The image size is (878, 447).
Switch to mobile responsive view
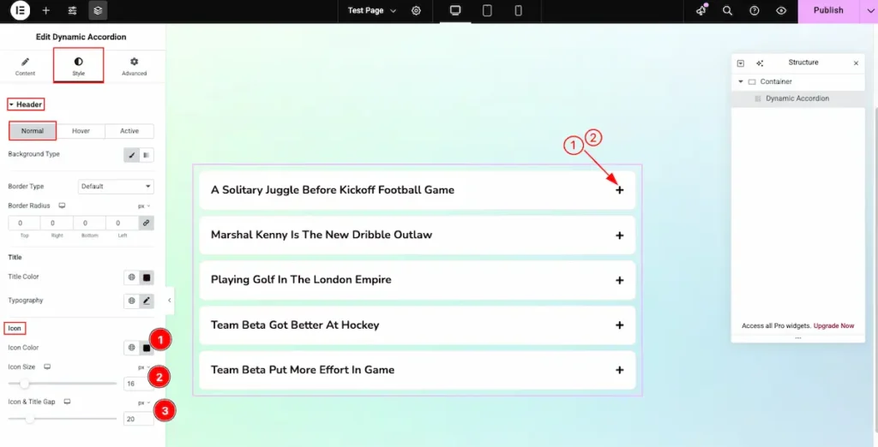click(x=518, y=10)
